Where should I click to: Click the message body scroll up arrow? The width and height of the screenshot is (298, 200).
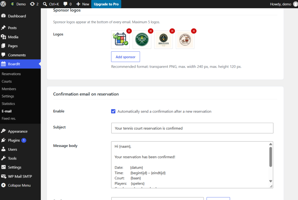click(x=271, y=144)
